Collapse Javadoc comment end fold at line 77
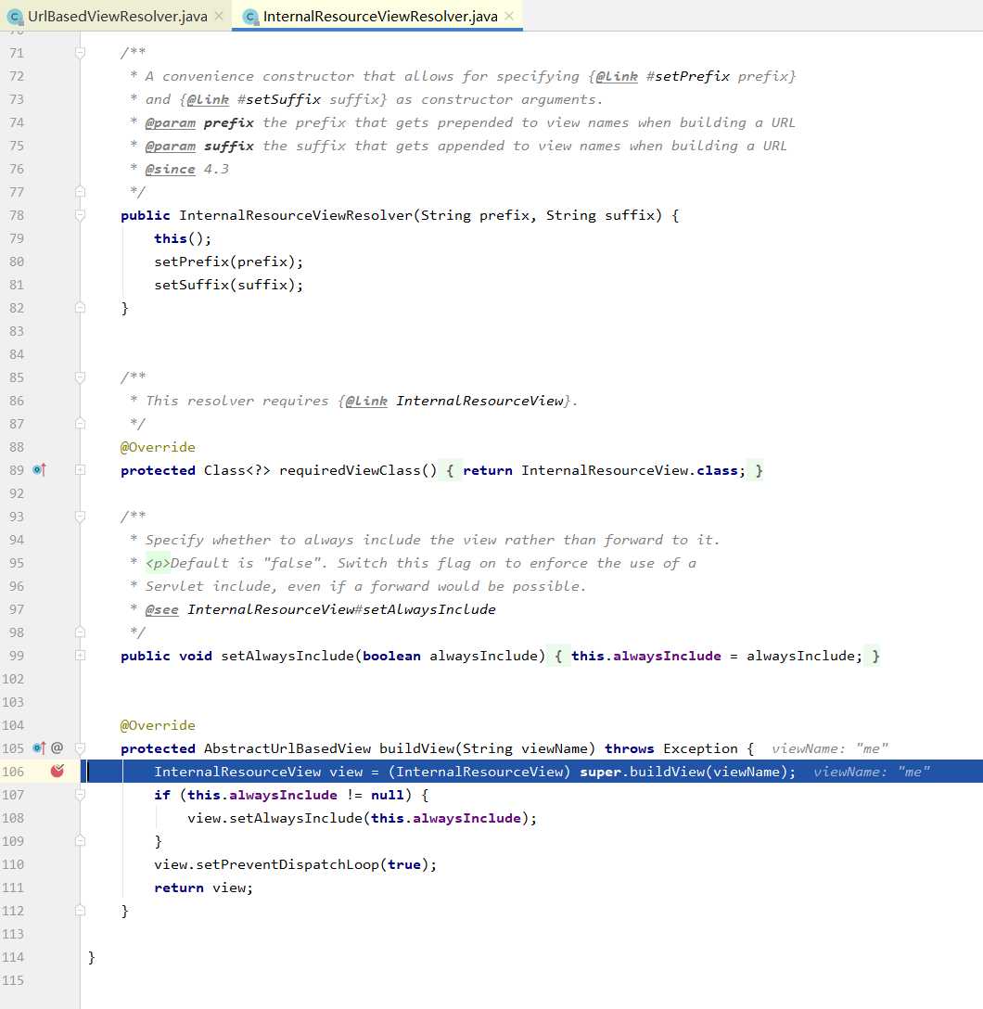 (80, 191)
